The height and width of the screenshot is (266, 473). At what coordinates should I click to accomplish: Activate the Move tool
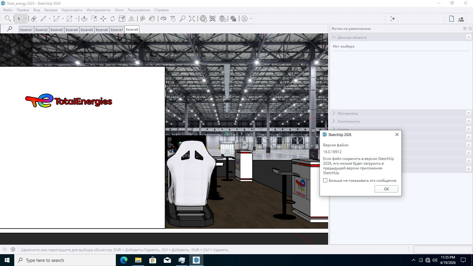point(103,19)
